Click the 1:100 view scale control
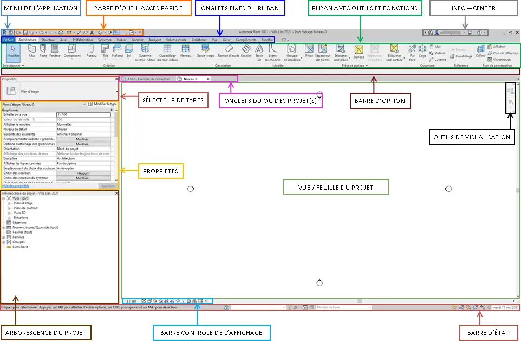This screenshot has height=341, width=521. 131,301
